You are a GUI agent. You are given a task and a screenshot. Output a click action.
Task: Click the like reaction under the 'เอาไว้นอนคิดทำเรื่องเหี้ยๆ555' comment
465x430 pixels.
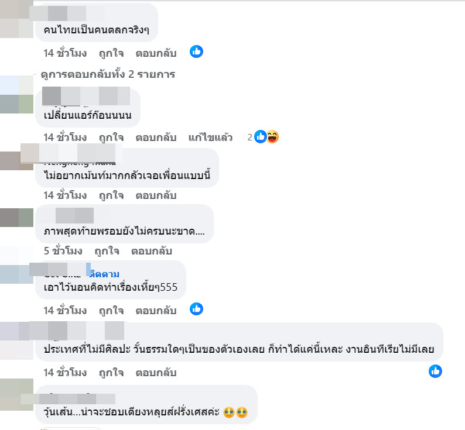[x=196, y=309]
